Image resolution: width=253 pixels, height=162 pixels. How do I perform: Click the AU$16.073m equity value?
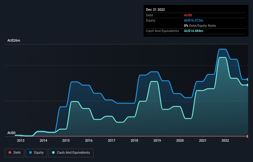coord(194,20)
